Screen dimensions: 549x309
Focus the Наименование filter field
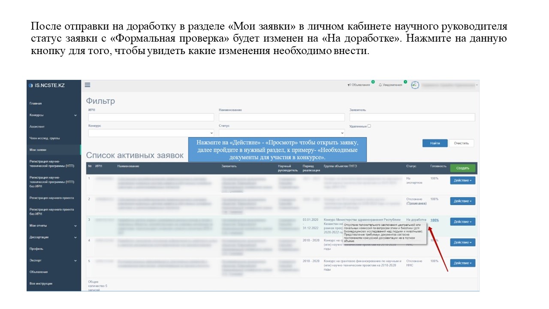pos(281,117)
